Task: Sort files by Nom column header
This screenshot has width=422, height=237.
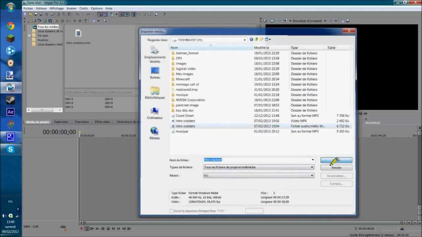Action: pyautogui.click(x=211, y=48)
